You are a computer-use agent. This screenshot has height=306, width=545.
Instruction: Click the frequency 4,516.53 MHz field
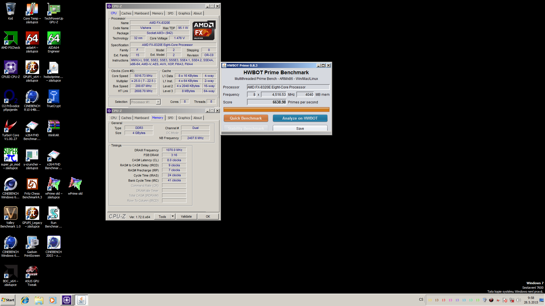tap(274, 95)
